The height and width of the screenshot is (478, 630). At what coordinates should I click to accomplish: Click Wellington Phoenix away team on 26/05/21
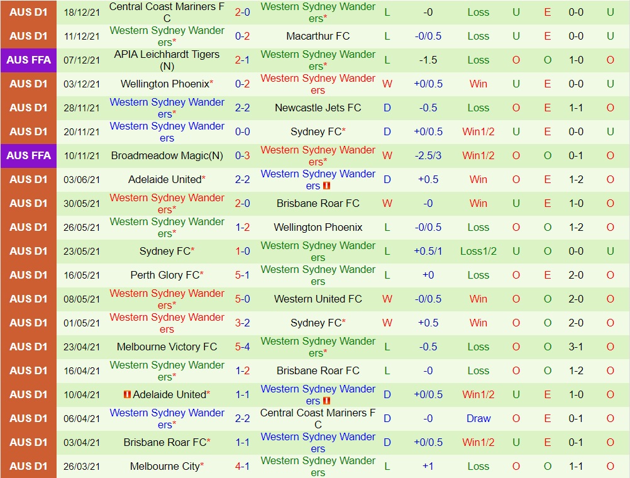318,228
